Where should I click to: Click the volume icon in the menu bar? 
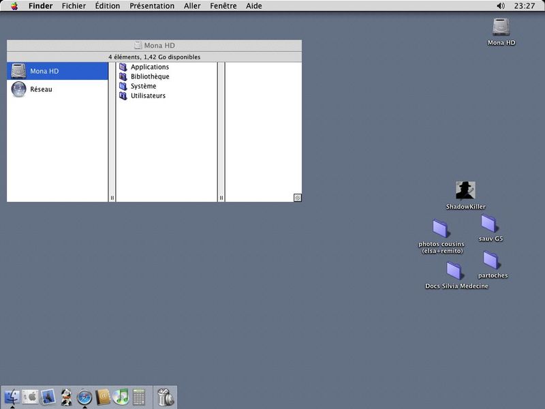pos(501,6)
